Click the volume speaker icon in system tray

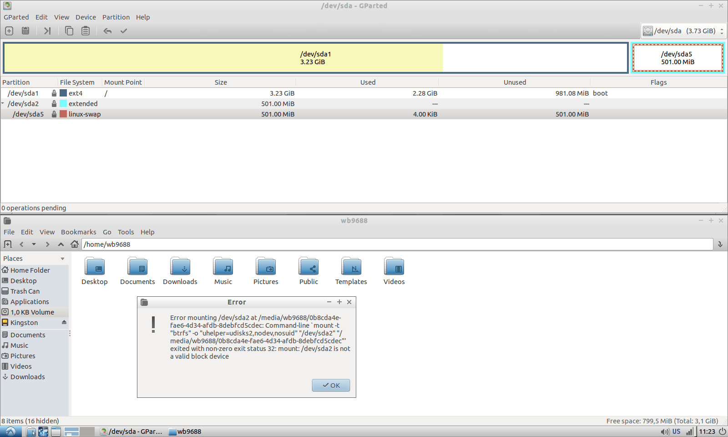click(x=665, y=432)
